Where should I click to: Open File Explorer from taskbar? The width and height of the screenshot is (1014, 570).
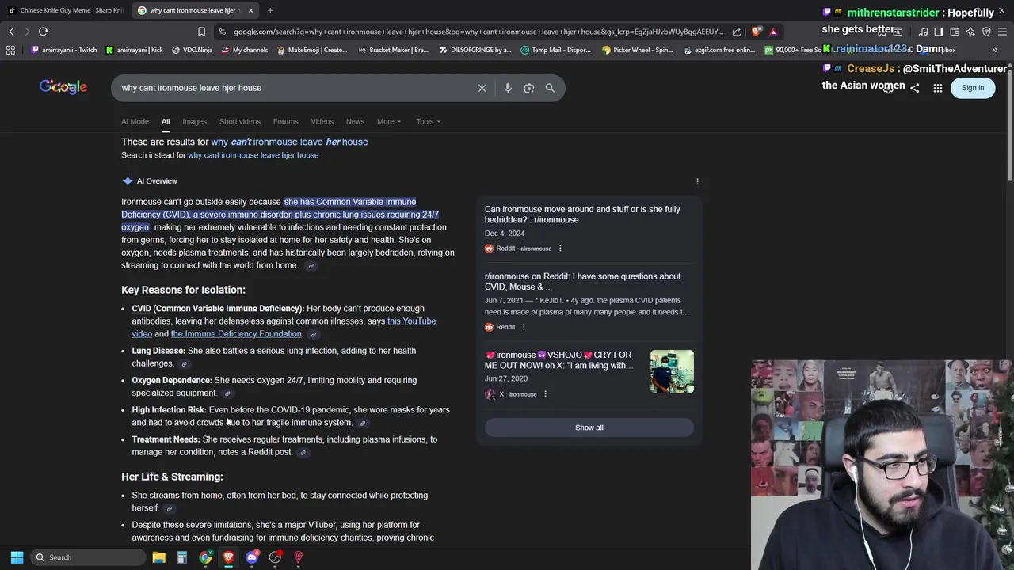point(158,557)
